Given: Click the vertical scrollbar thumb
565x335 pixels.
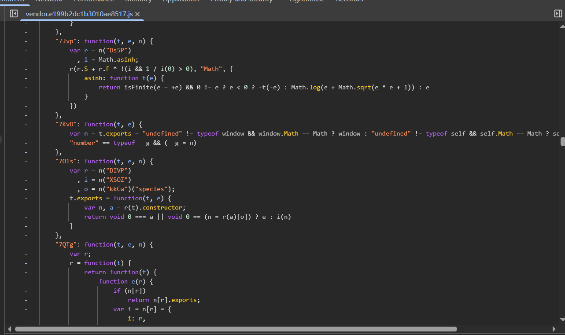Looking at the screenshot, I should click(x=562, y=141).
